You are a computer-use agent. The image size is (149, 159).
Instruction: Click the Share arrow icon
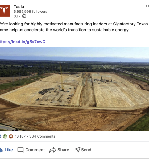(53, 150)
